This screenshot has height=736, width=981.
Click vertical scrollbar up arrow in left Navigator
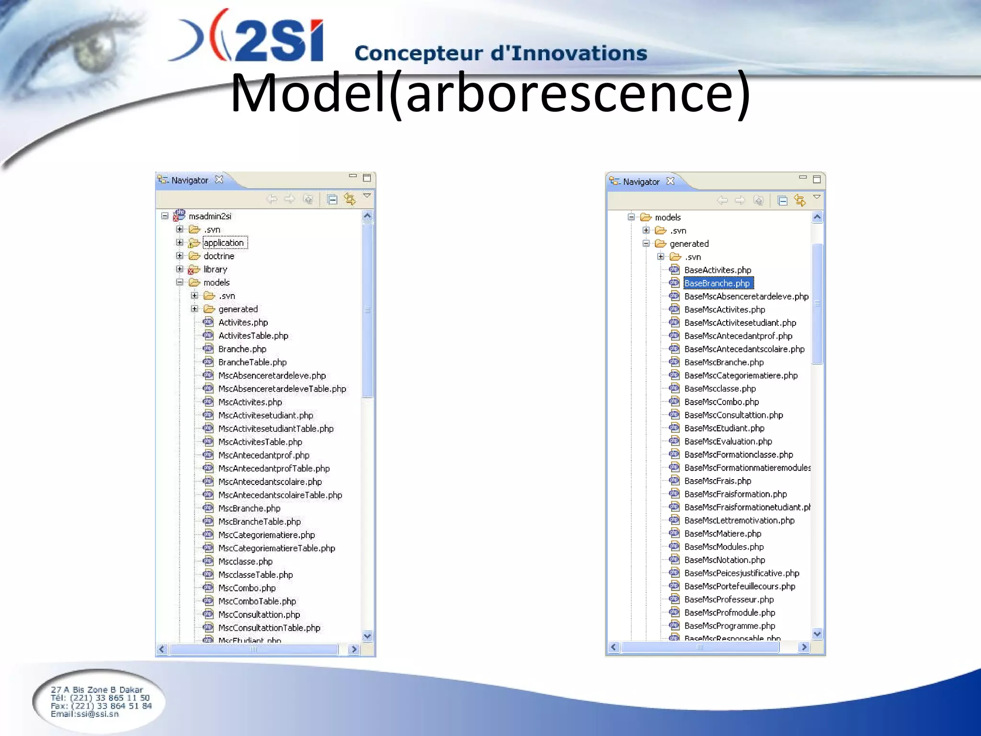[x=367, y=216]
